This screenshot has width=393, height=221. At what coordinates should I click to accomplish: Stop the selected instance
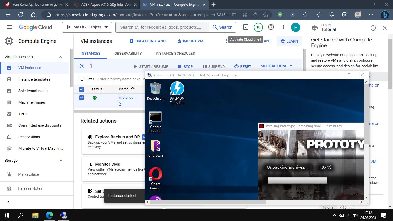point(186,66)
